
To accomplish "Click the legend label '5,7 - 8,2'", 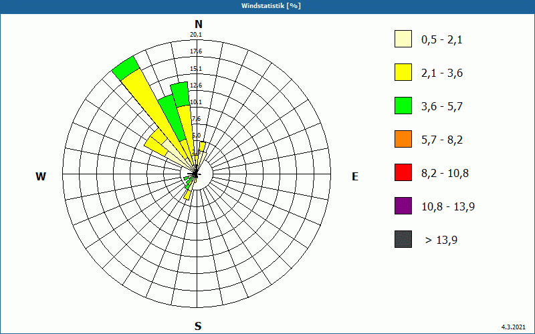I will pyautogui.click(x=442, y=140).
